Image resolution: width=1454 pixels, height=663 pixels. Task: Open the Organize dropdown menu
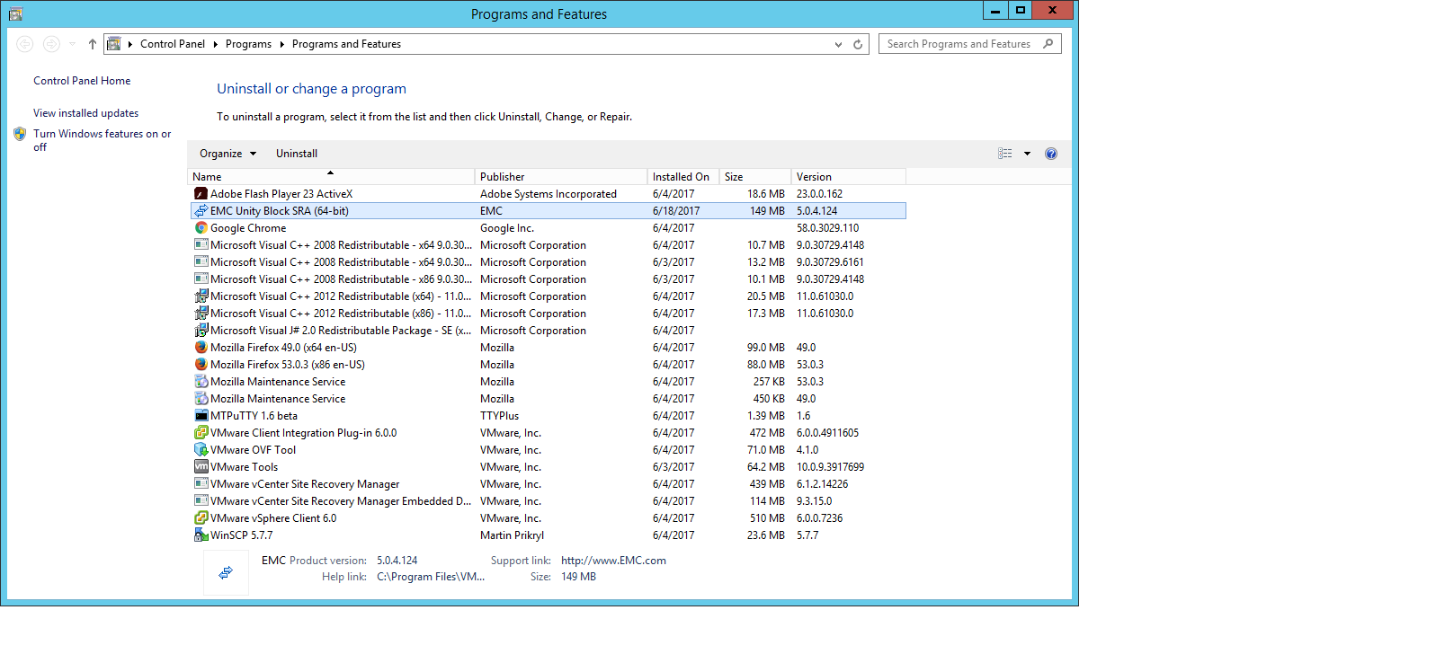click(227, 154)
